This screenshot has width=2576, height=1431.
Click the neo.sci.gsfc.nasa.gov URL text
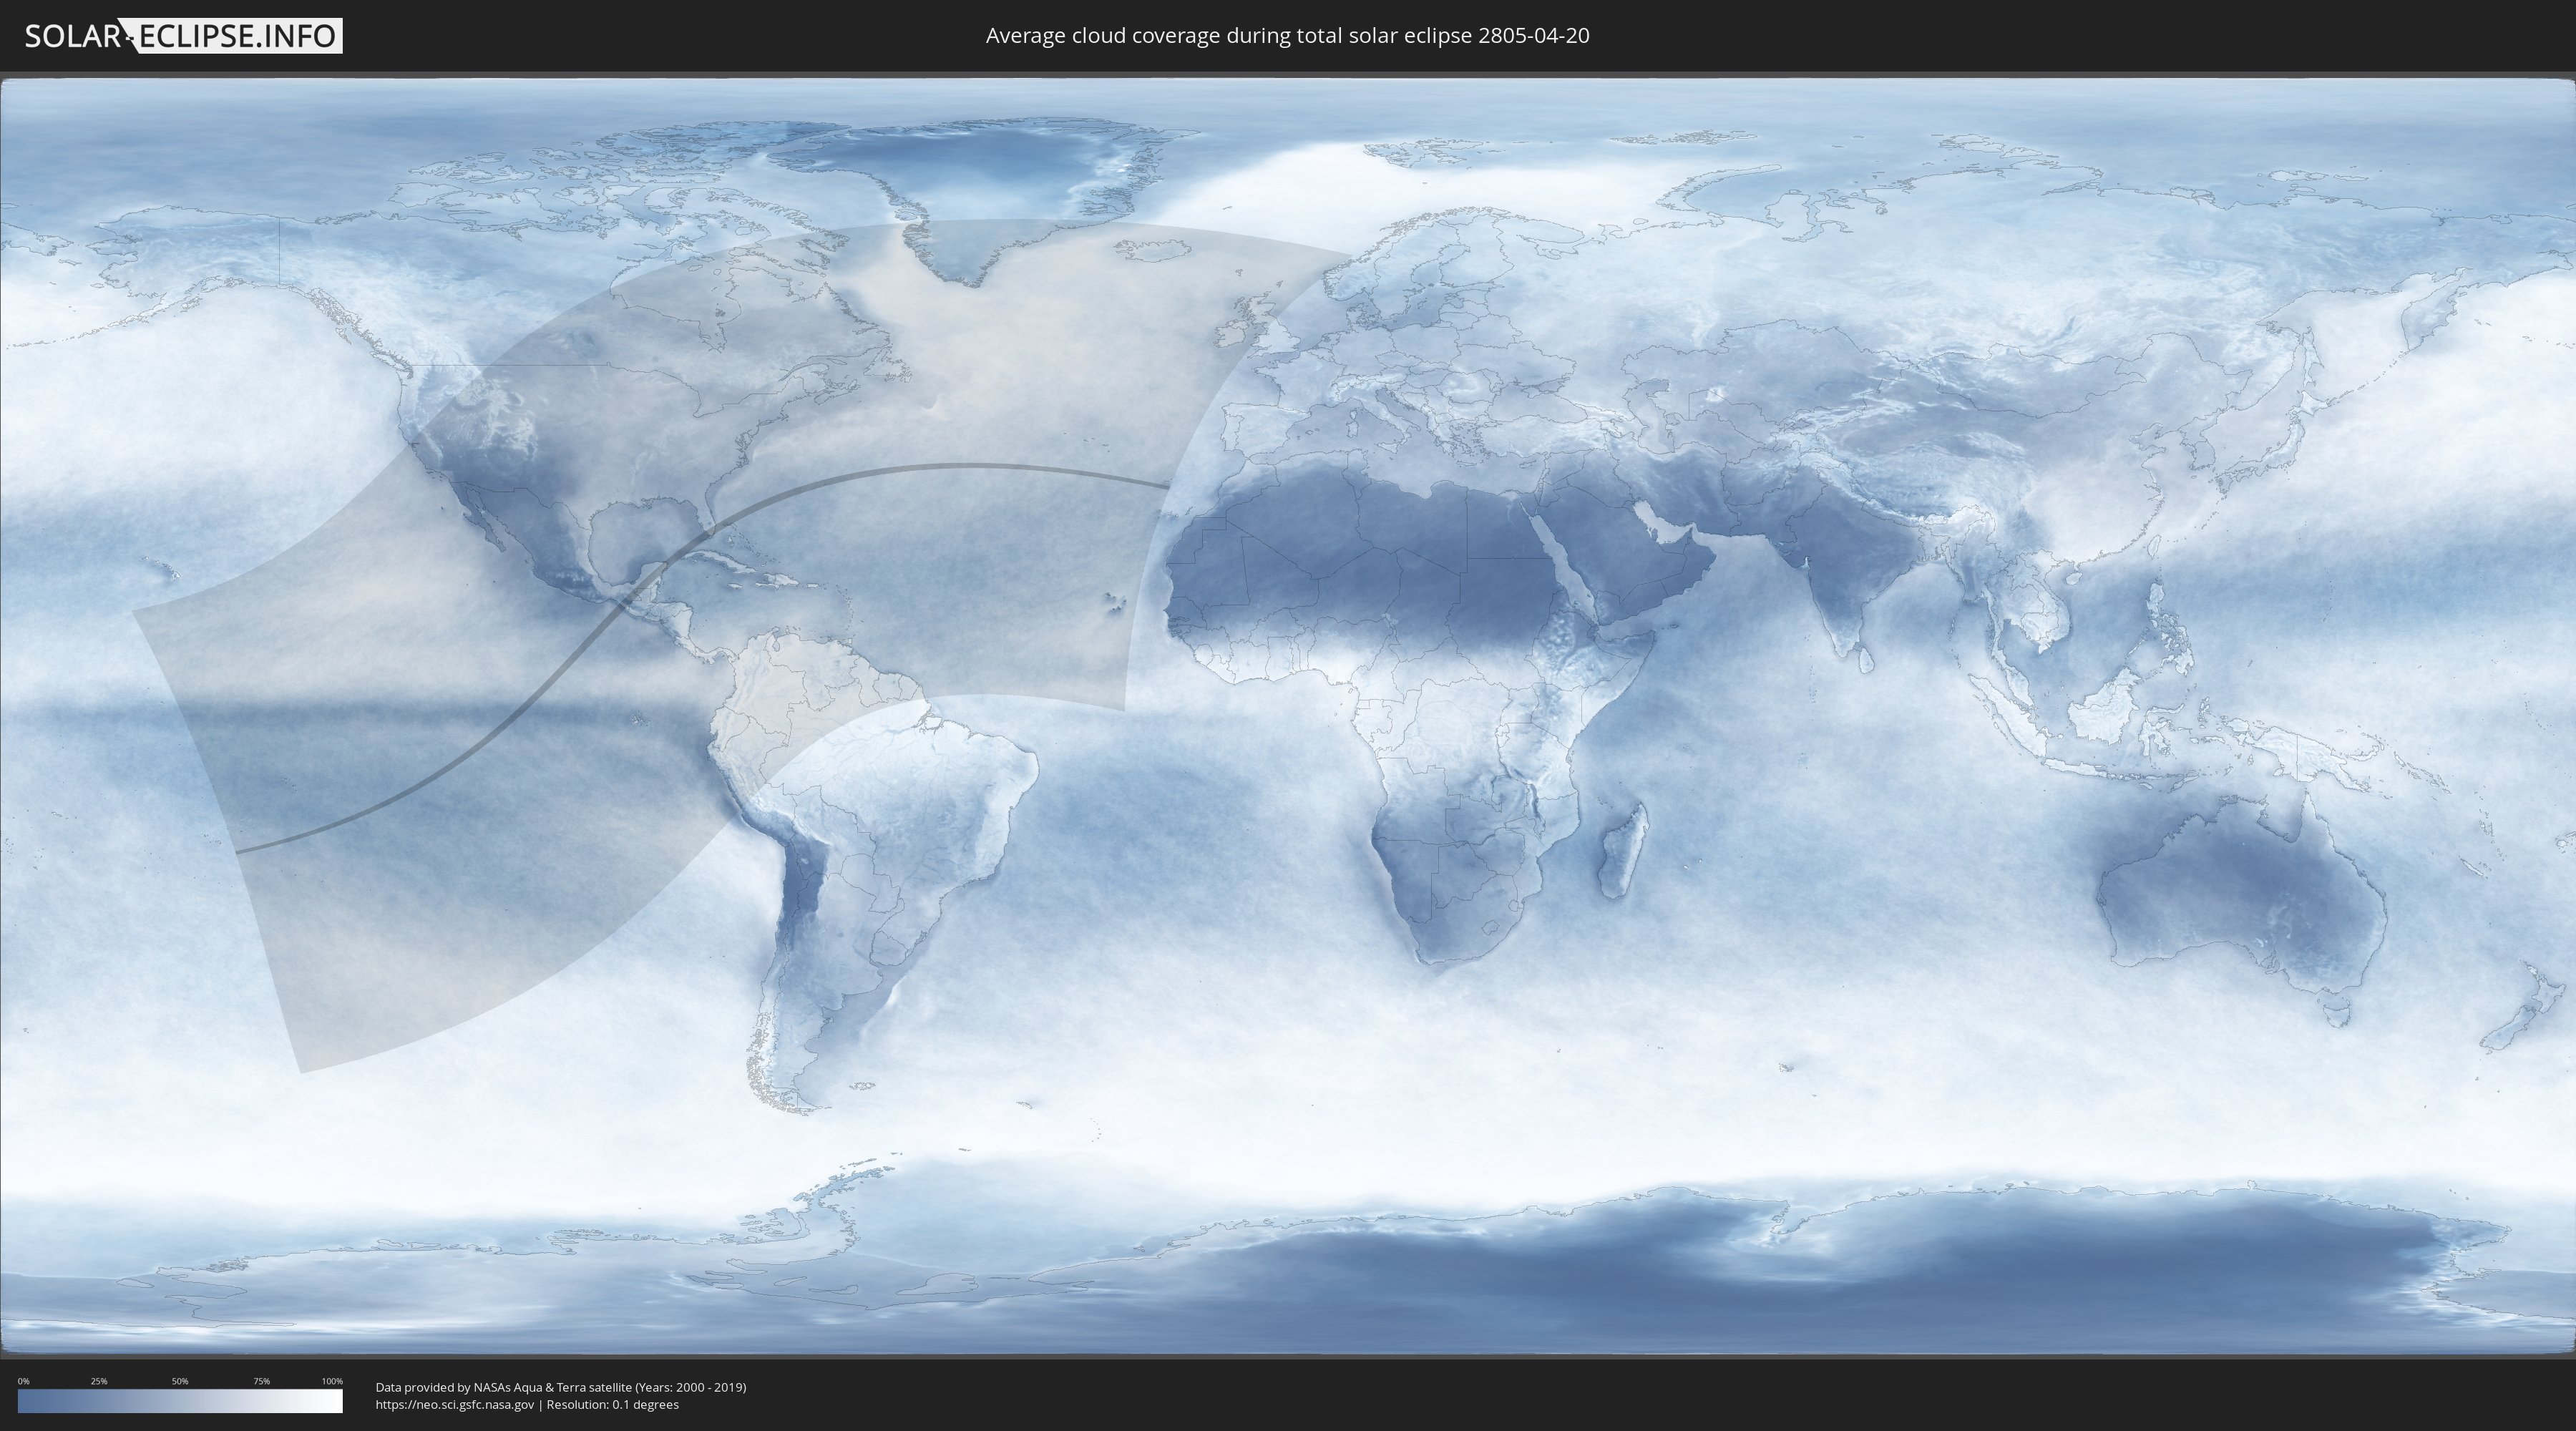click(454, 1405)
